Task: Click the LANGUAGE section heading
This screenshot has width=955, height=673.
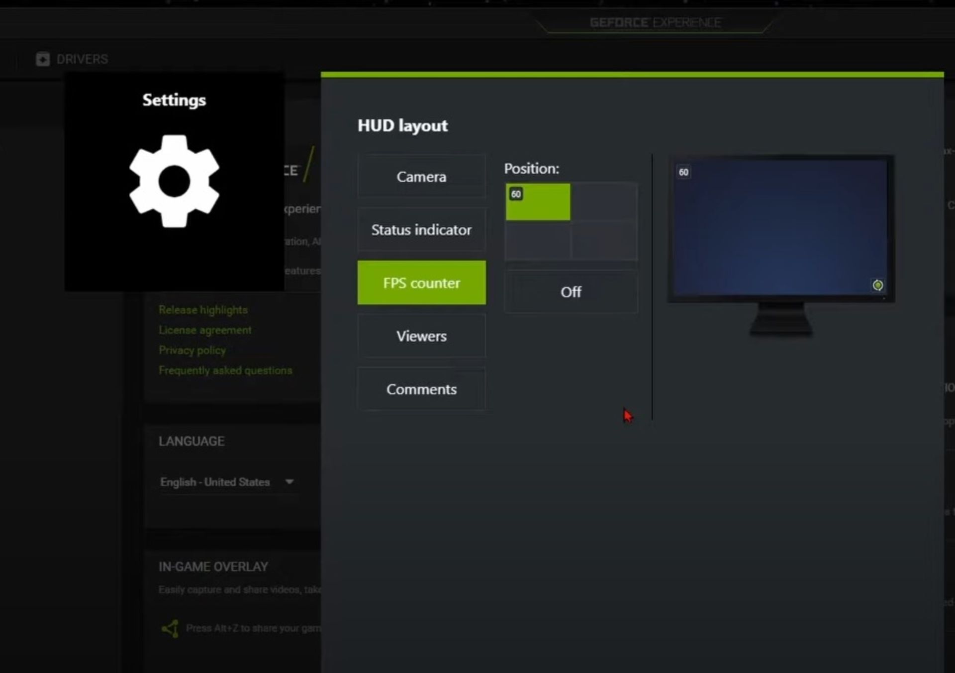Action: click(191, 441)
